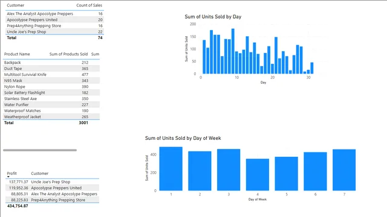Click the Customer header in profit table
Image resolution: width=387 pixels, height=217 pixels.
[40, 174]
